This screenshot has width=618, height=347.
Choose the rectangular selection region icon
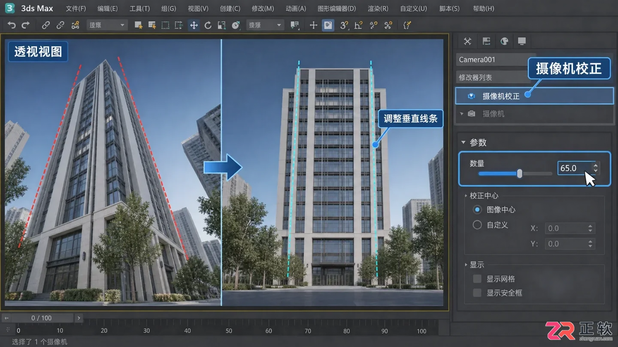point(165,25)
